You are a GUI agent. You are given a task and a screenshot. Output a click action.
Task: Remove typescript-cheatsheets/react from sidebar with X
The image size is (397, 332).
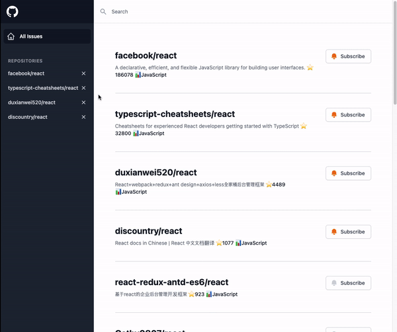pos(83,88)
